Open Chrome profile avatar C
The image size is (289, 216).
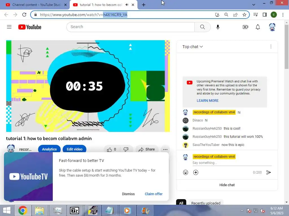pyautogui.click(x=273, y=15)
